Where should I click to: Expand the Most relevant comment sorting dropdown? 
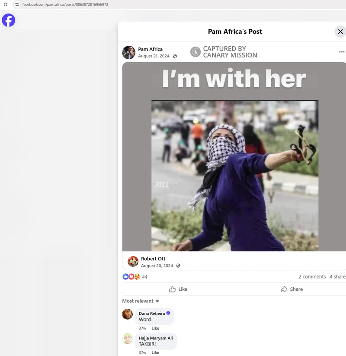pos(141,301)
